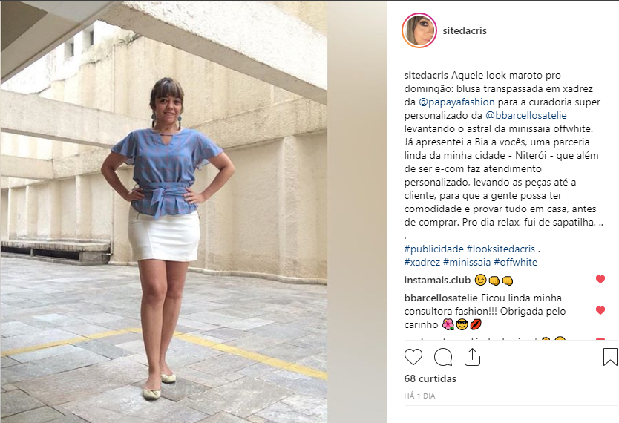Visit the @bbarcellosatelie mention in caption
Viewport: 619px width, 423px height.
tap(525, 116)
